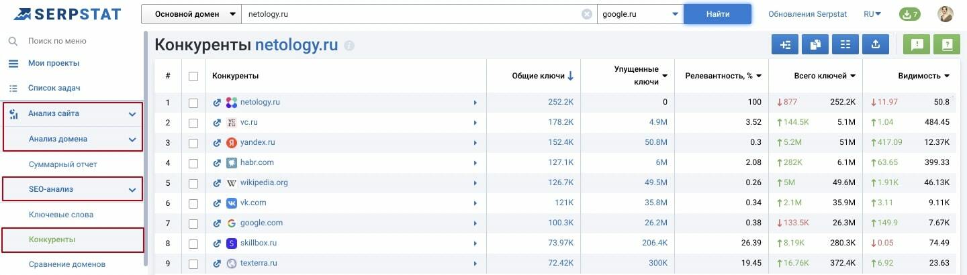Open the Всего ключей column sort menu
This screenshot has width=967, height=275.
853,76
